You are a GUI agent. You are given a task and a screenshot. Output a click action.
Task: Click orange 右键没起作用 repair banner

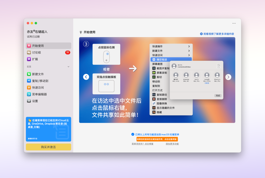click(x=157, y=139)
